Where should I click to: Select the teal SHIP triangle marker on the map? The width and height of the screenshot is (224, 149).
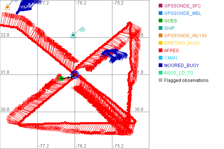coord(73,35)
